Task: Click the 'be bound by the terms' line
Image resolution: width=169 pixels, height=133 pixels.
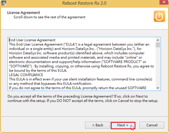Action: [38, 71]
